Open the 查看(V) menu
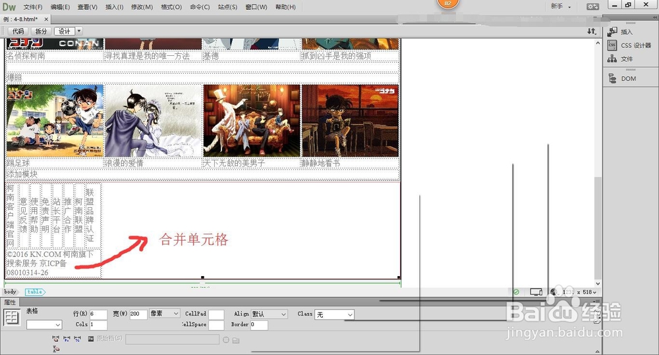The width and height of the screenshot is (659, 355). pos(88,7)
